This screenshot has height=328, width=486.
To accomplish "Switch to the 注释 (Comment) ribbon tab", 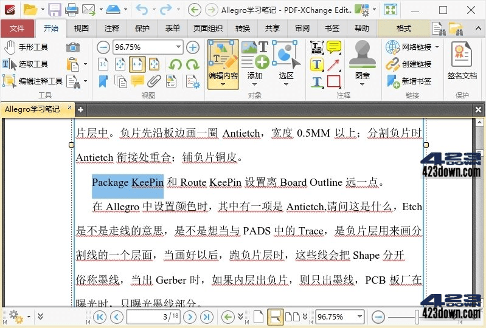I will 112,29.
